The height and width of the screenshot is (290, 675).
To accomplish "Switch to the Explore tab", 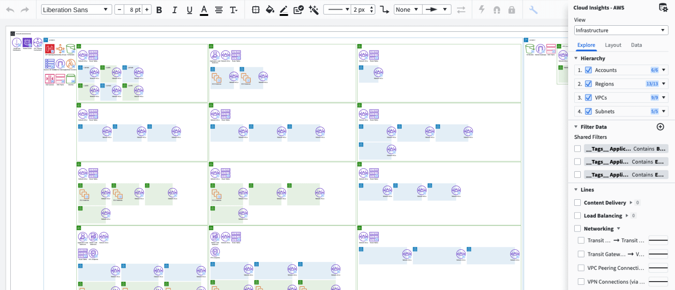I will click(586, 45).
